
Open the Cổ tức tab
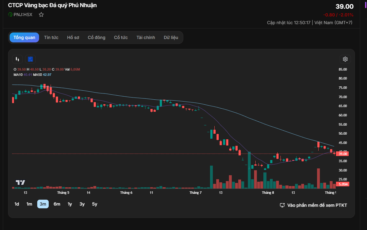coord(121,37)
